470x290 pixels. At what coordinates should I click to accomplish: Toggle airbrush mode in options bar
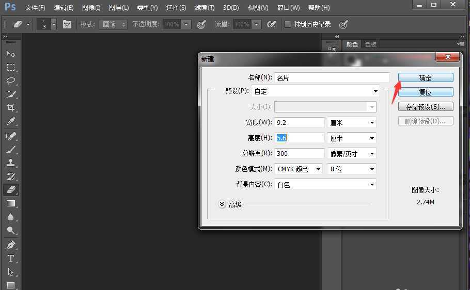(271, 24)
